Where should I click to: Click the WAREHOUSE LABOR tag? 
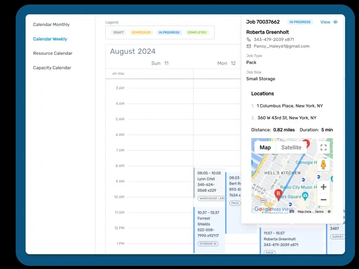click(211, 198)
